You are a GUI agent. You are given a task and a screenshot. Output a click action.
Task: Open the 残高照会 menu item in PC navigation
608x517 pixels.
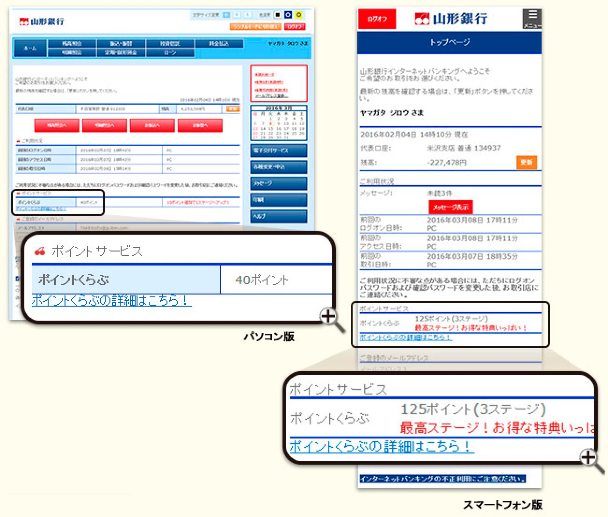[72, 44]
